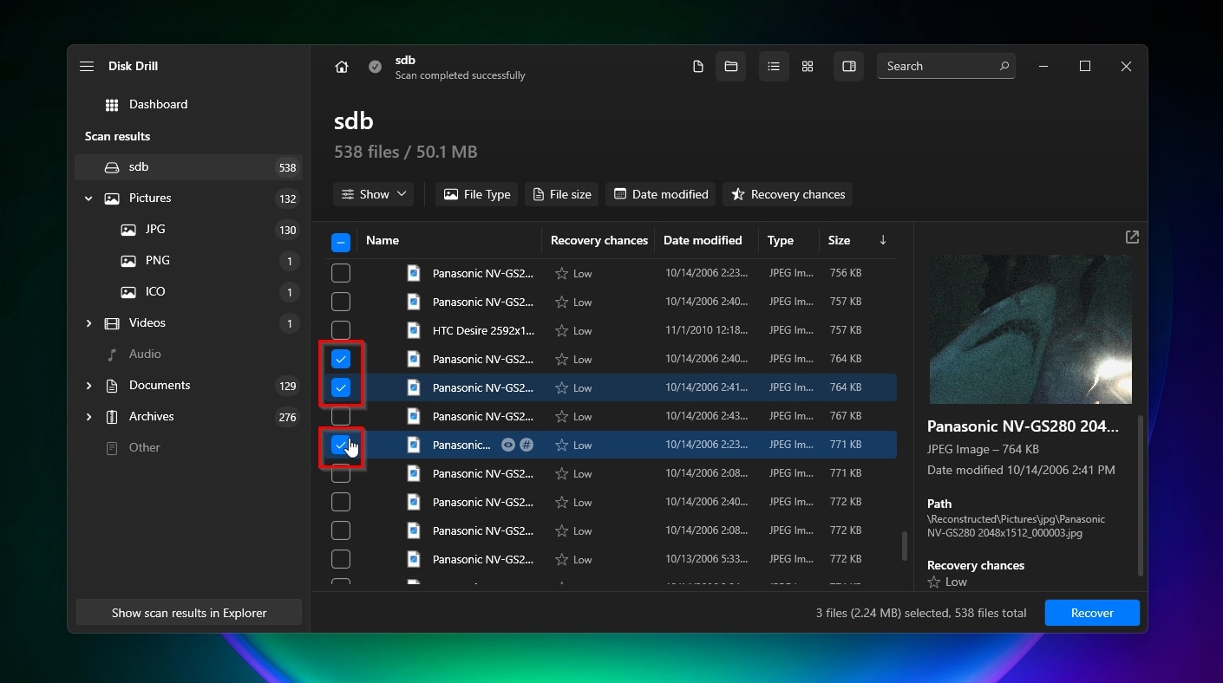Click Show scan results in Explorer
Image resolution: width=1223 pixels, height=683 pixels.
(x=189, y=613)
